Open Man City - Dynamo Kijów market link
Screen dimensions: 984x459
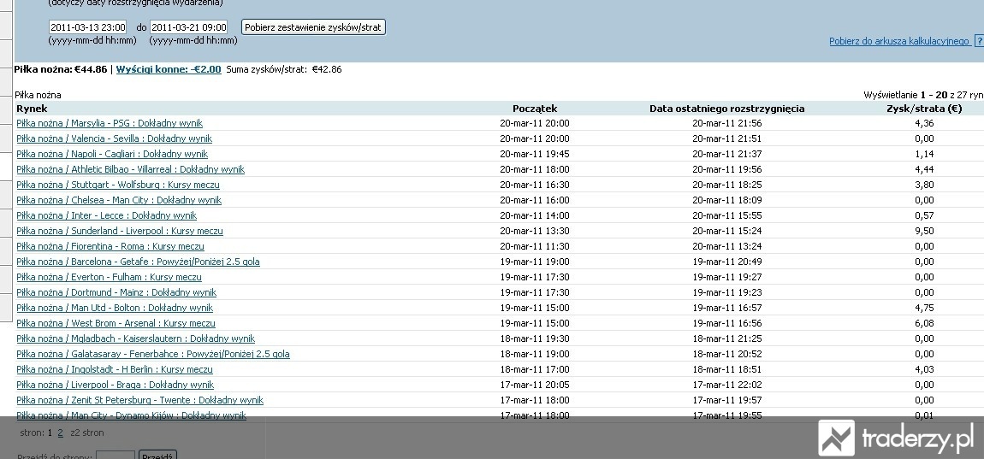131,415
